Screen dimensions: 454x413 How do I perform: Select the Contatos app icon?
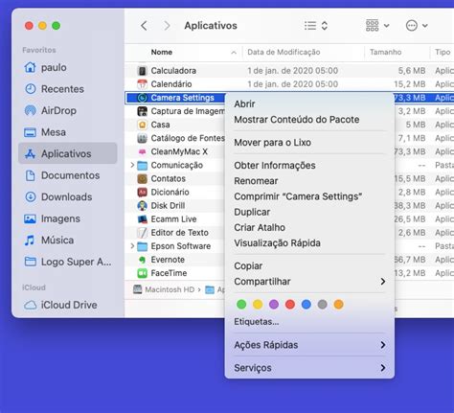coord(142,178)
